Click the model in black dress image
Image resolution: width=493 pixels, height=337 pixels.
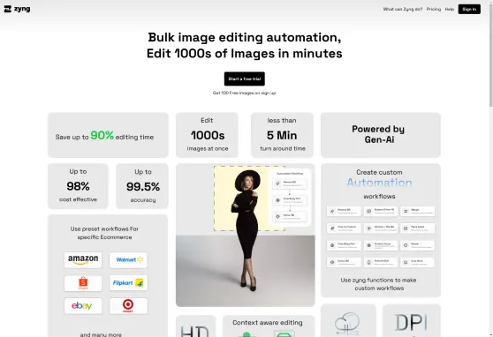(x=246, y=235)
